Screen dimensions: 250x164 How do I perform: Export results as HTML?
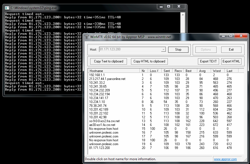click(x=231, y=61)
